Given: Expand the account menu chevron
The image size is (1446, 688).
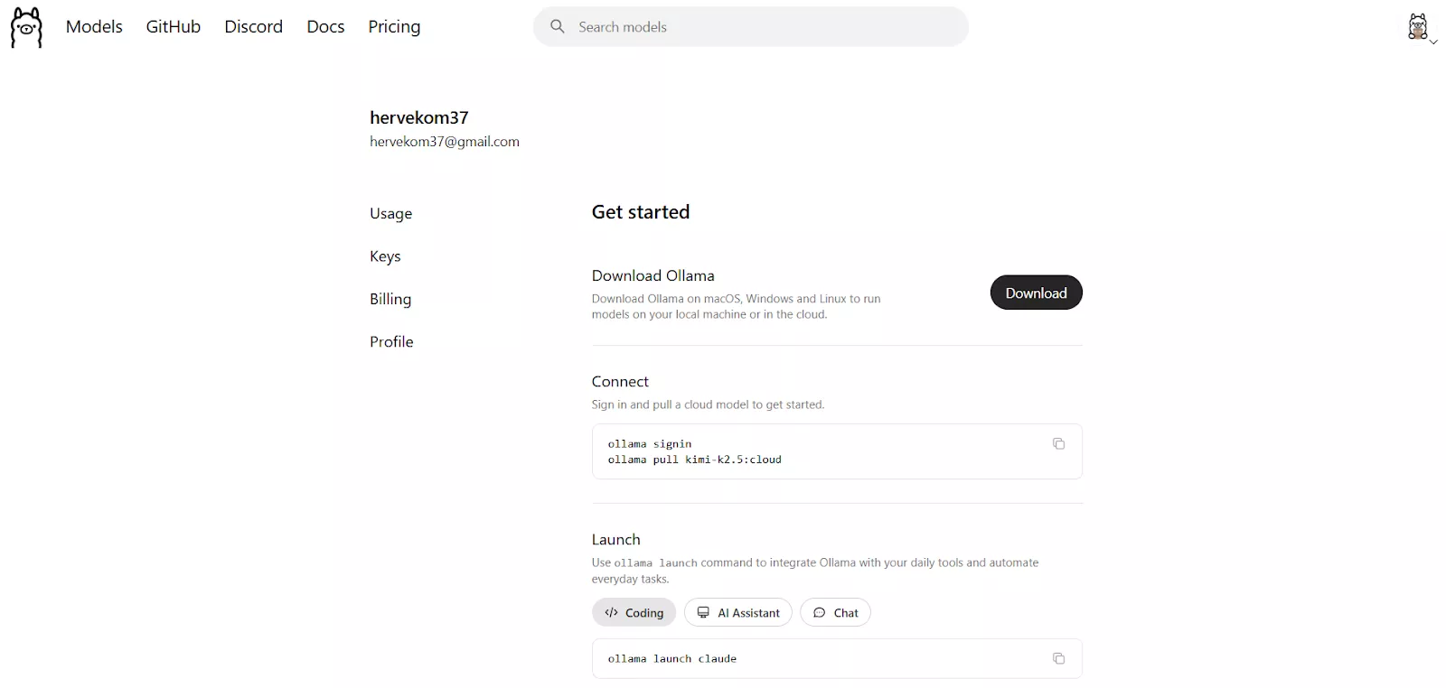Looking at the screenshot, I should click(x=1433, y=42).
